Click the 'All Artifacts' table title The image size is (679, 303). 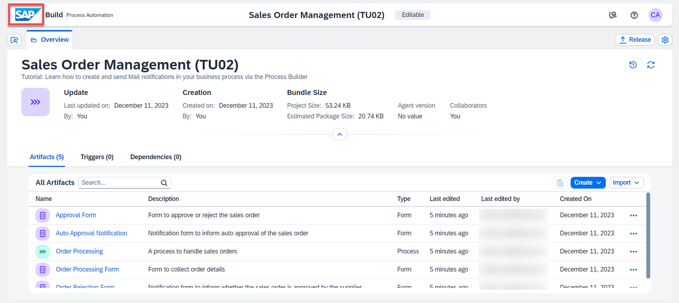point(55,183)
